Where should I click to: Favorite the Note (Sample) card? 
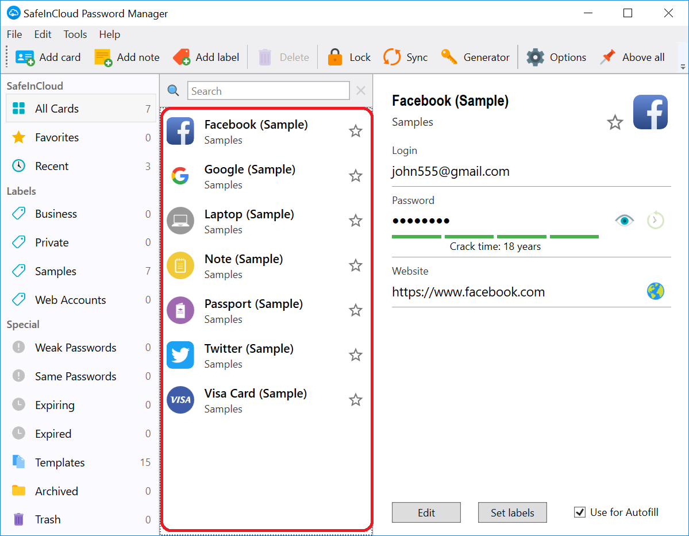pyautogui.click(x=356, y=265)
